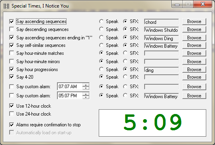Browse sound for hour progressions
Screen dimensions: 215x145
coord(194,70)
